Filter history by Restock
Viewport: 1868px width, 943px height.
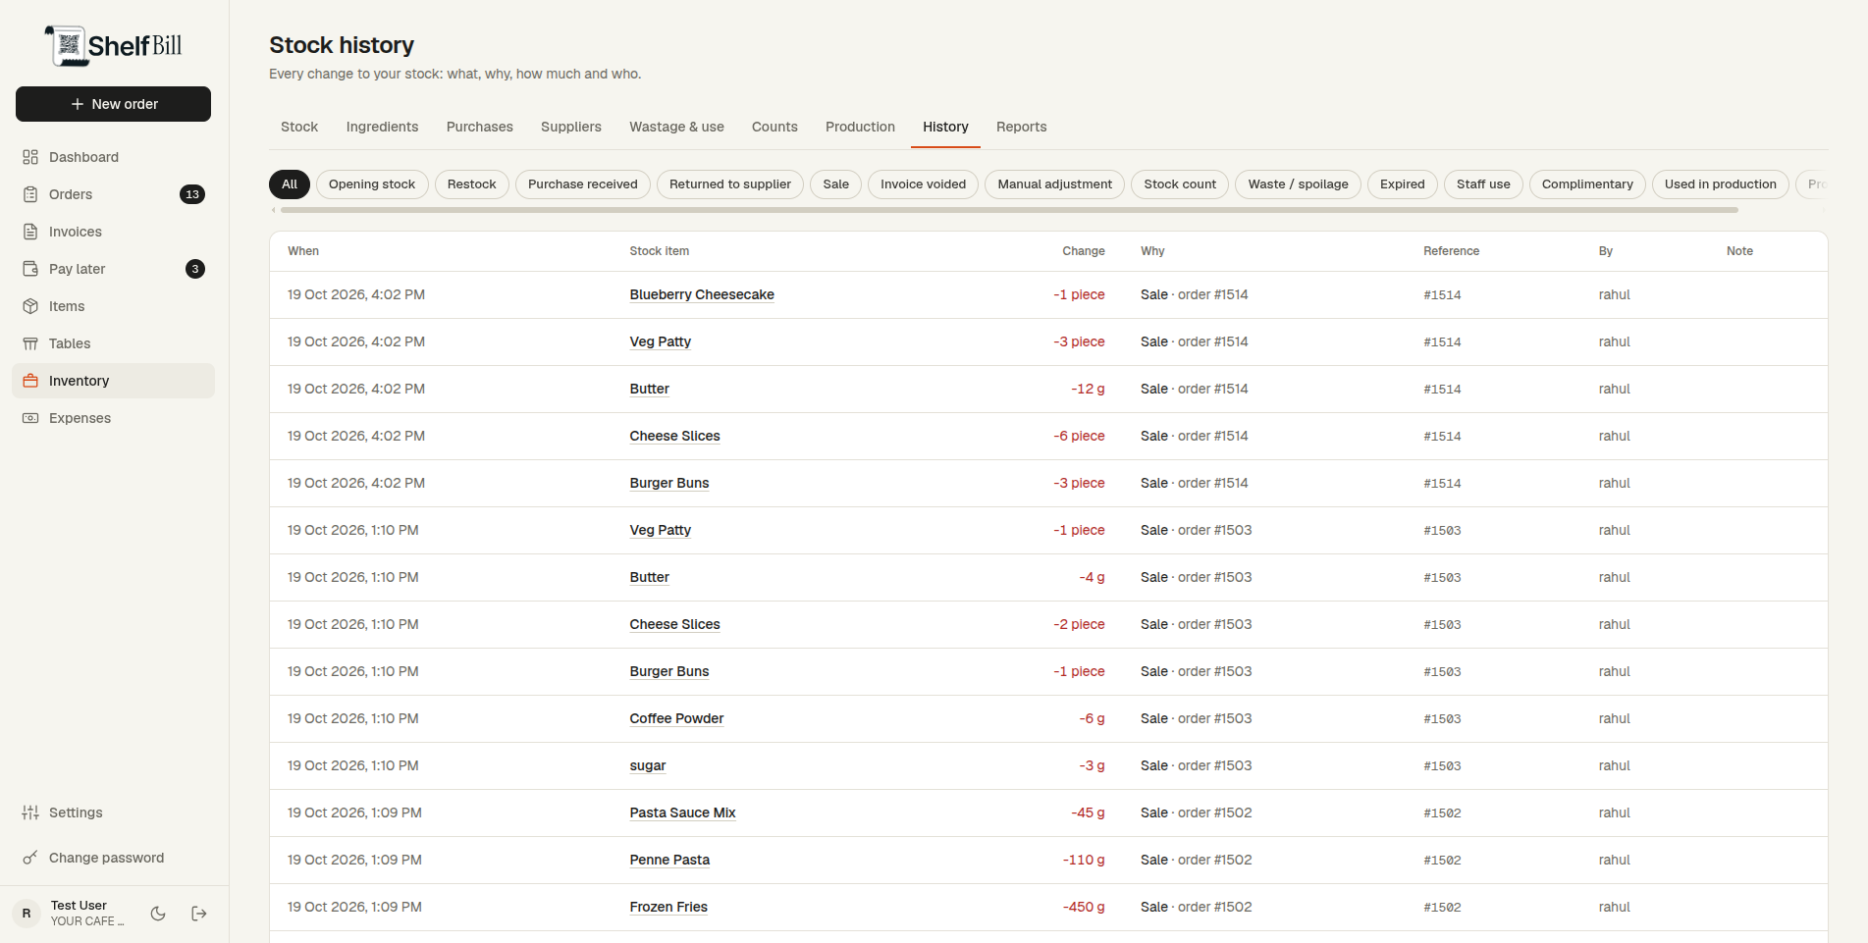click(472, 184)
